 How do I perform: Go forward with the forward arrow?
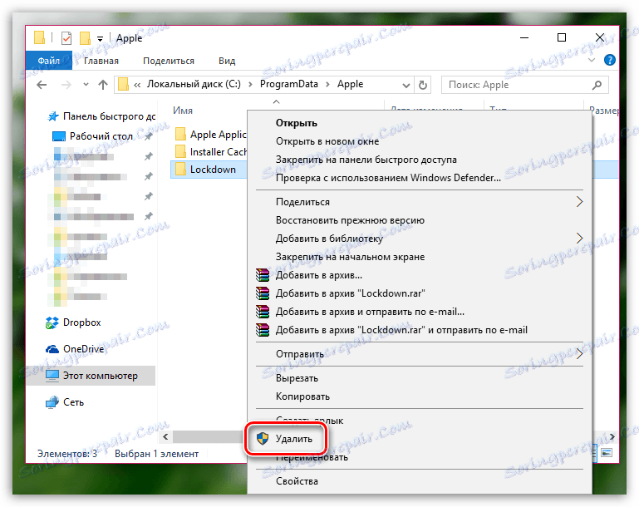click(66, 85)
